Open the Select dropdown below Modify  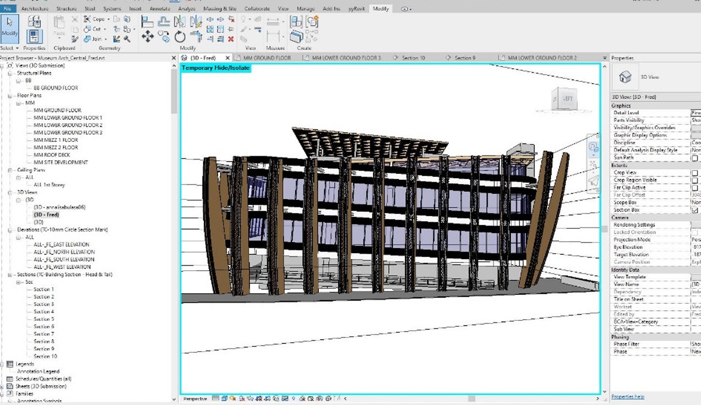coord(17,48)
